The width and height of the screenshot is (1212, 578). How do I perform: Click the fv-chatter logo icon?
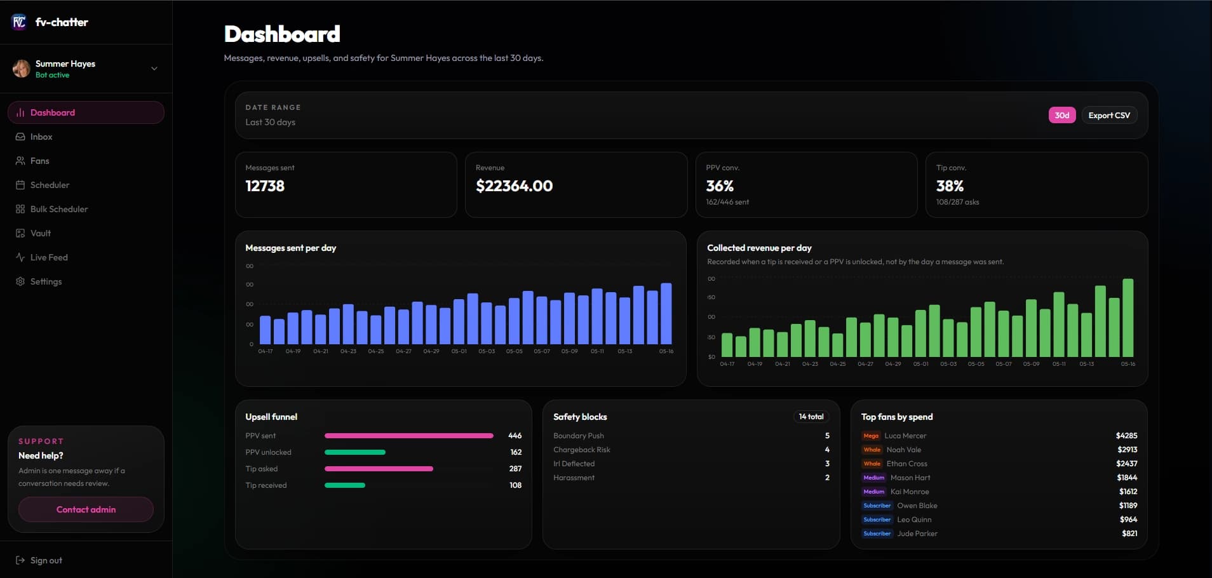point(19,22)
